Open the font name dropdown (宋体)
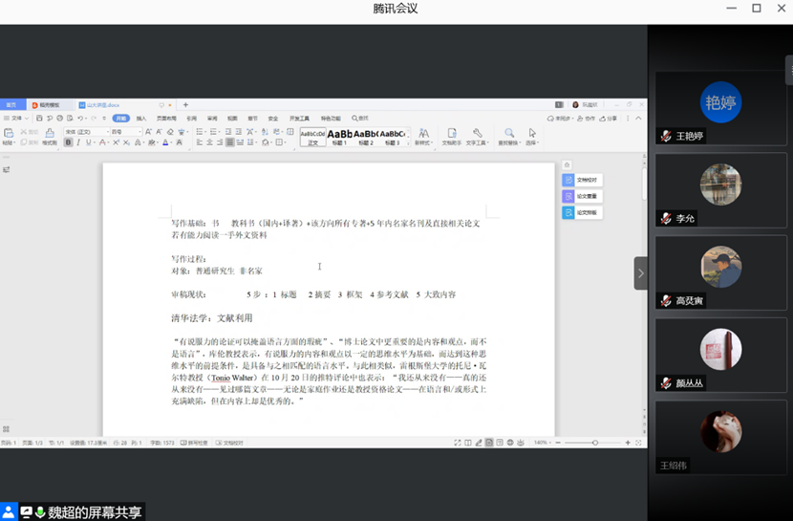793x521 pixels. [85, 132]
